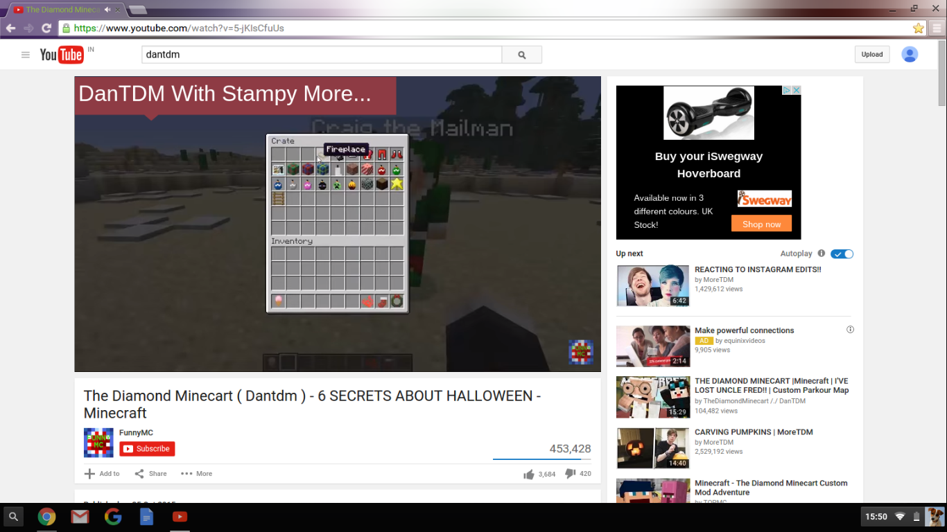The image size is (947, 532).
Task: Bookmark this page using the star icon
Action: [919, 28]
